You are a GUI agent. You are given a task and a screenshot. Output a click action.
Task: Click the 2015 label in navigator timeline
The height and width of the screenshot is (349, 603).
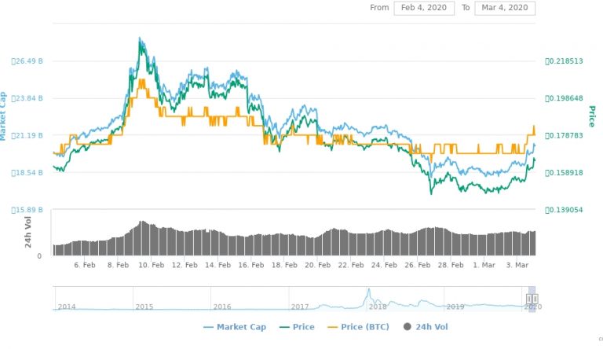[144, 307]
